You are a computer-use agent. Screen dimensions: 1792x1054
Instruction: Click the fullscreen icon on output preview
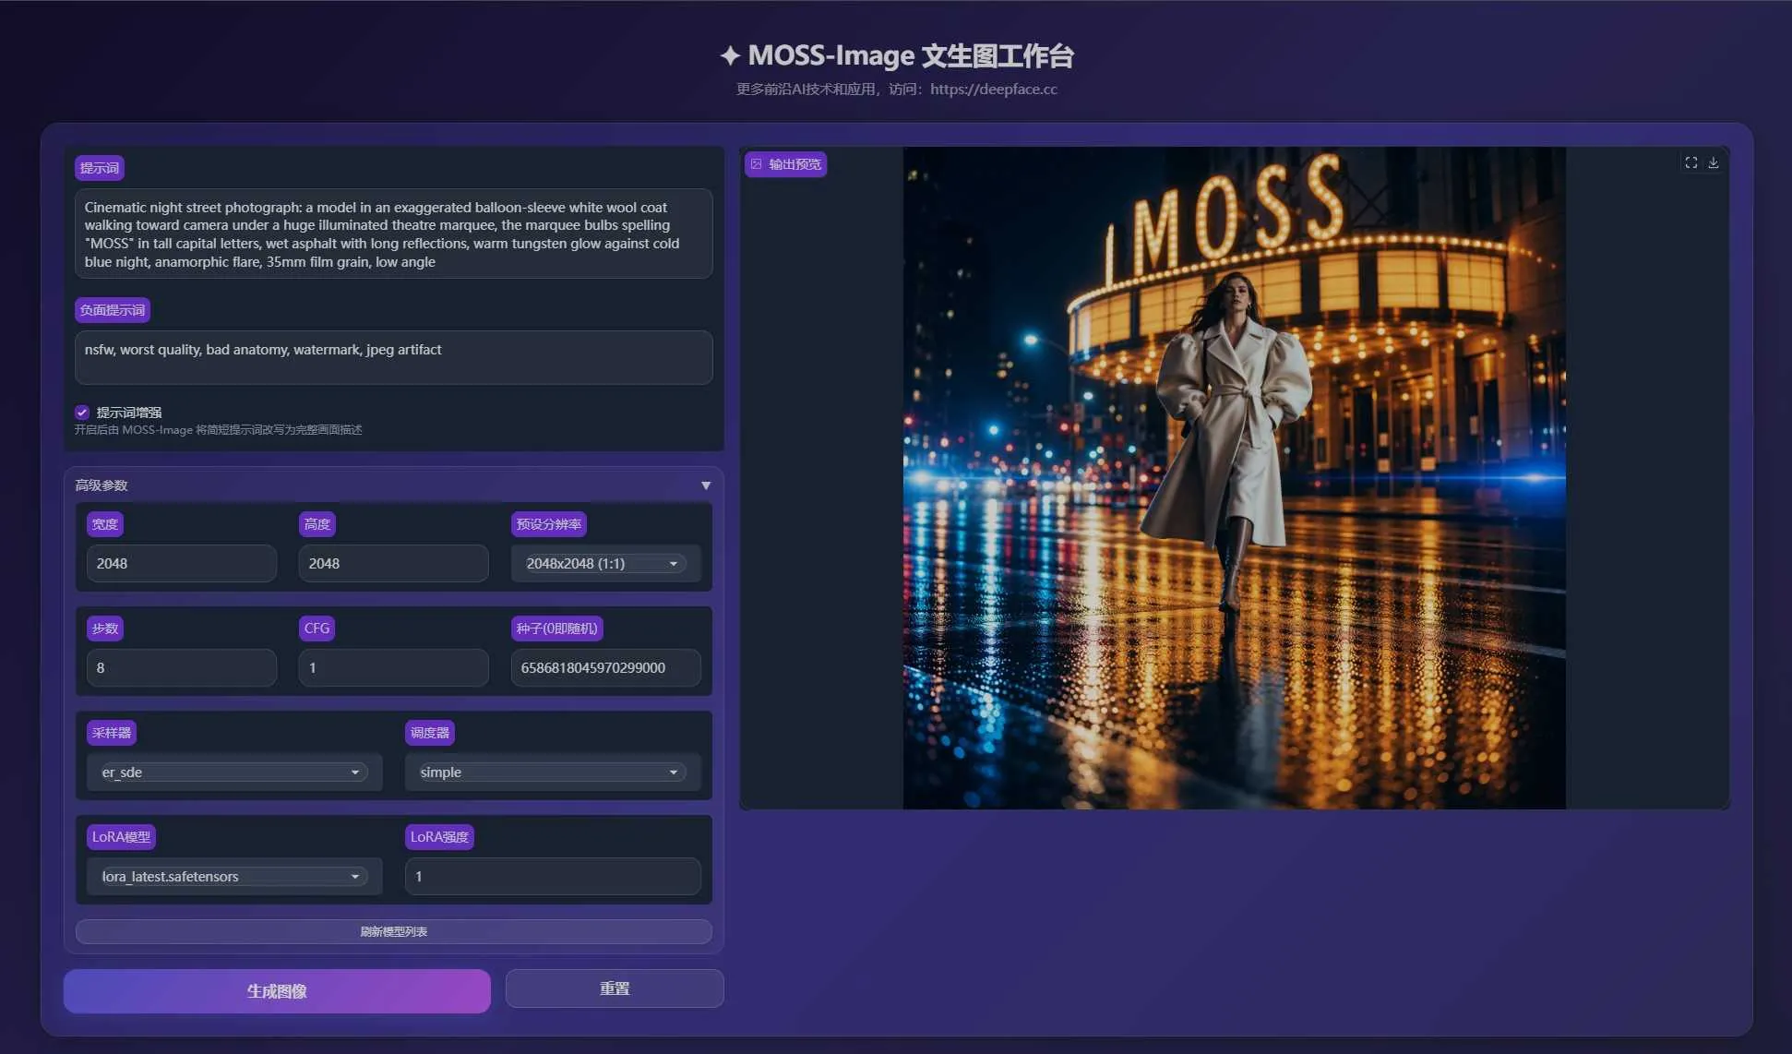click(x=1690, y=162)
